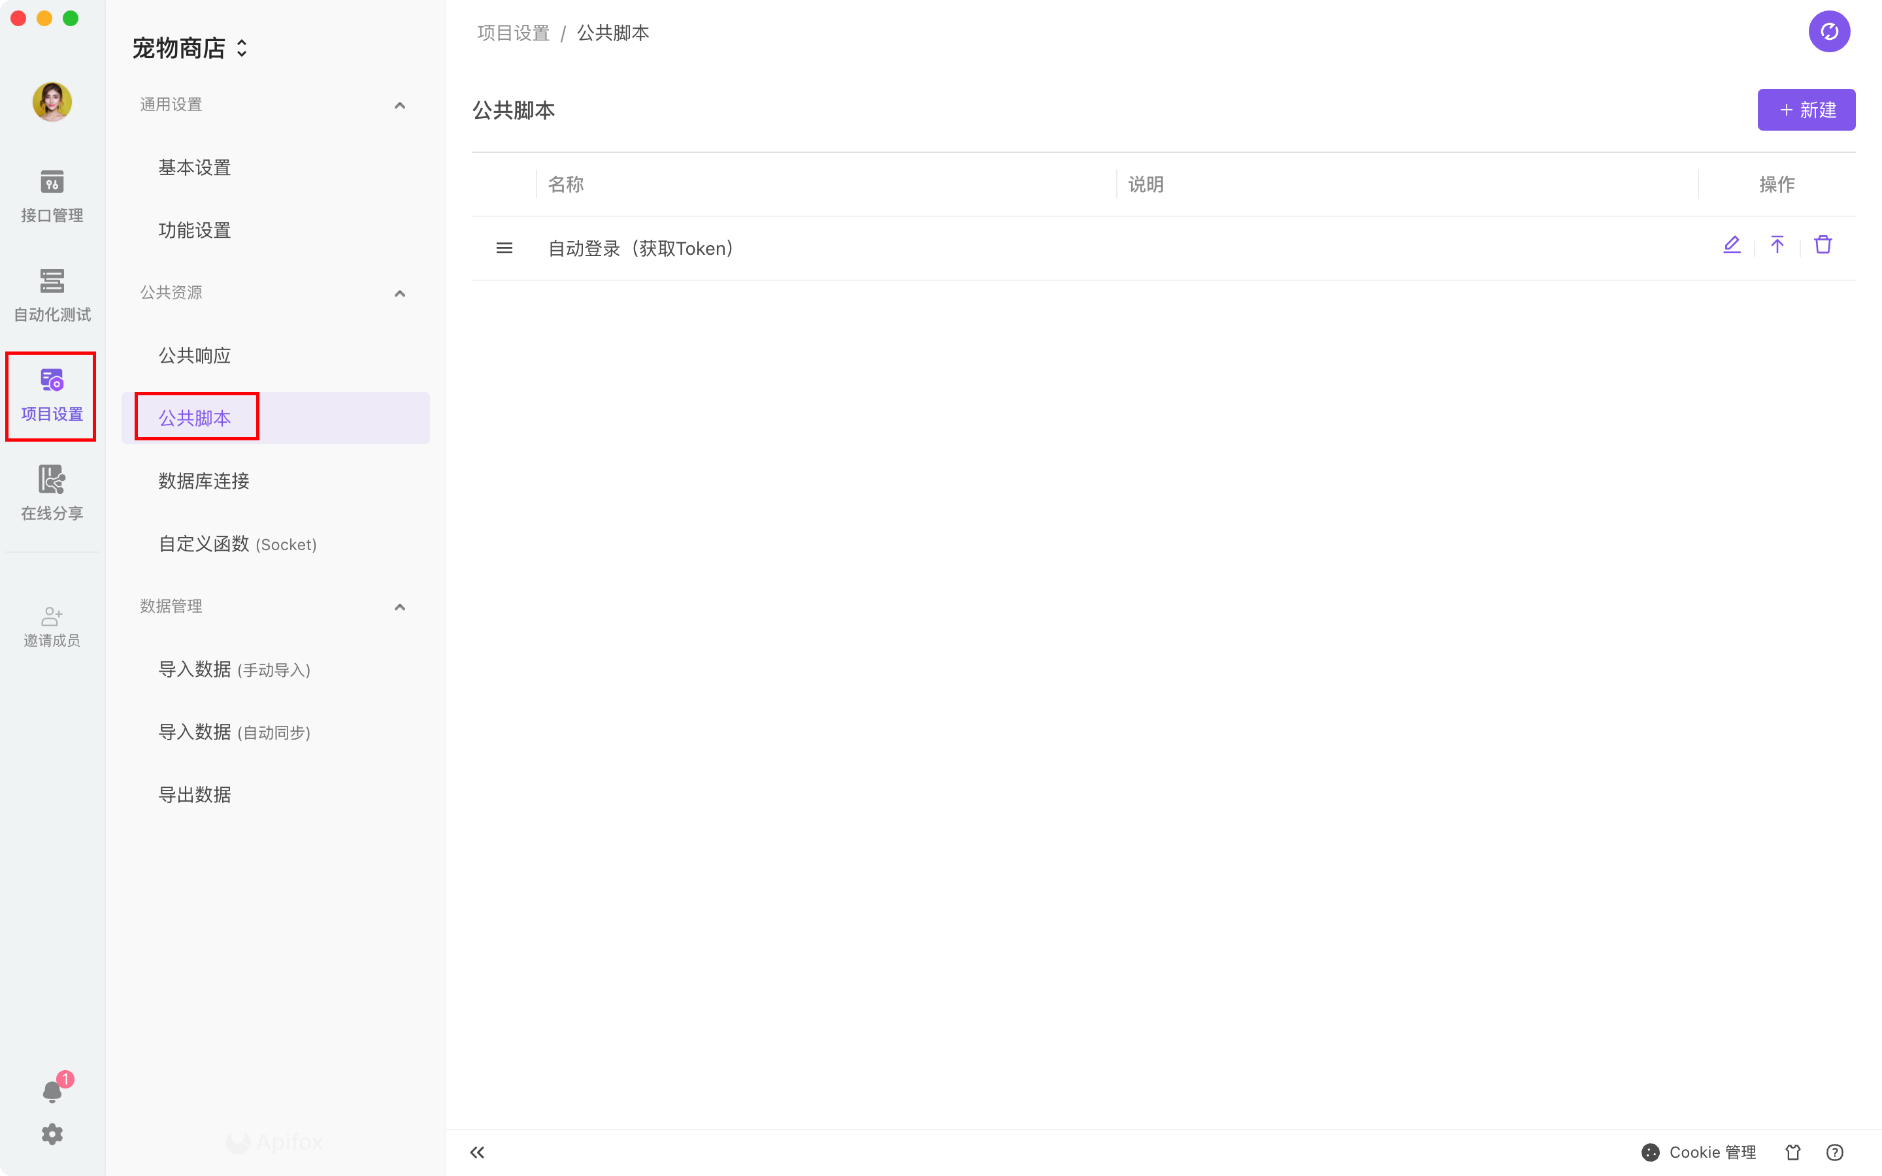Click the purple sync icon at top right

[x=1828, y=32]
